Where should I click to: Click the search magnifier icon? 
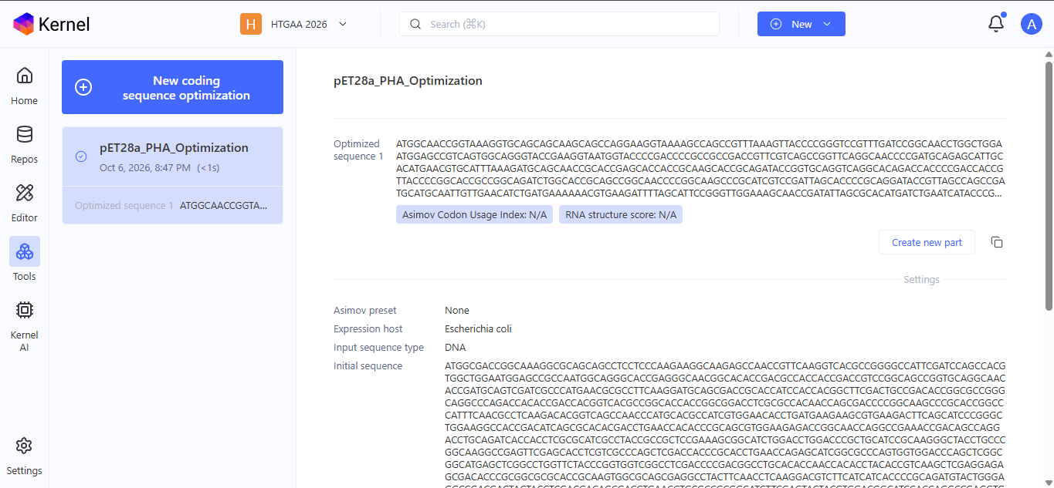click(415, 24)
